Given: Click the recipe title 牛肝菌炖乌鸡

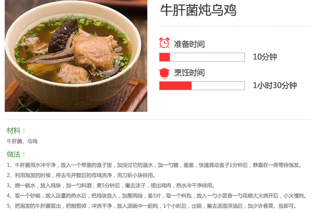Looking at the screenshot, I should click(198, 10).
